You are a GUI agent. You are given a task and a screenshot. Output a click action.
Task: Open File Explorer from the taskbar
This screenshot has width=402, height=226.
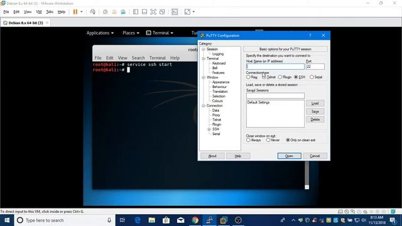[152, 220]
